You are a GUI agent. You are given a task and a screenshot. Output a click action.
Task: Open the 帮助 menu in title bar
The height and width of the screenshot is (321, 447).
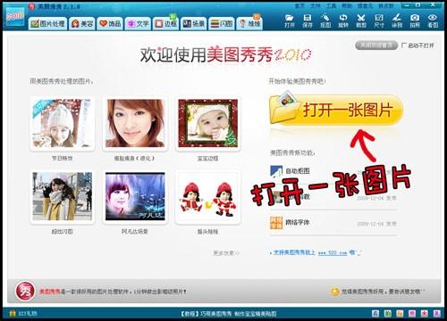pyautogui.click(x=347, y=6)
